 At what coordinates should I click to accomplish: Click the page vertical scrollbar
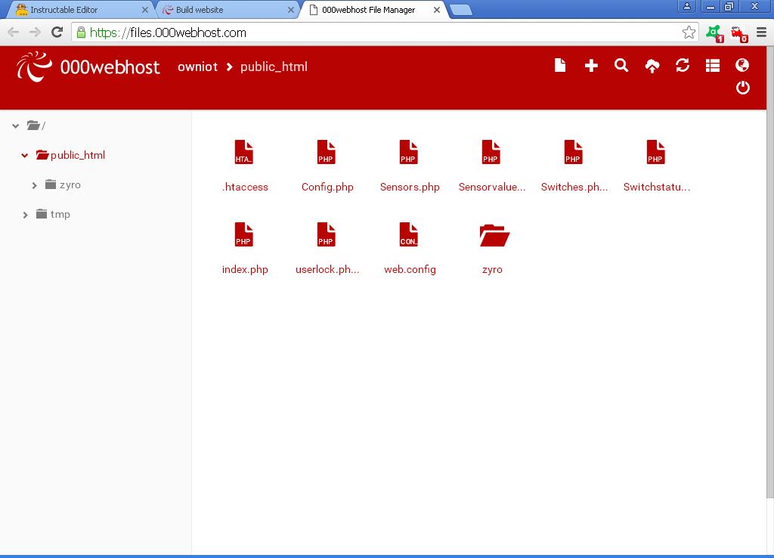point(770,271)
